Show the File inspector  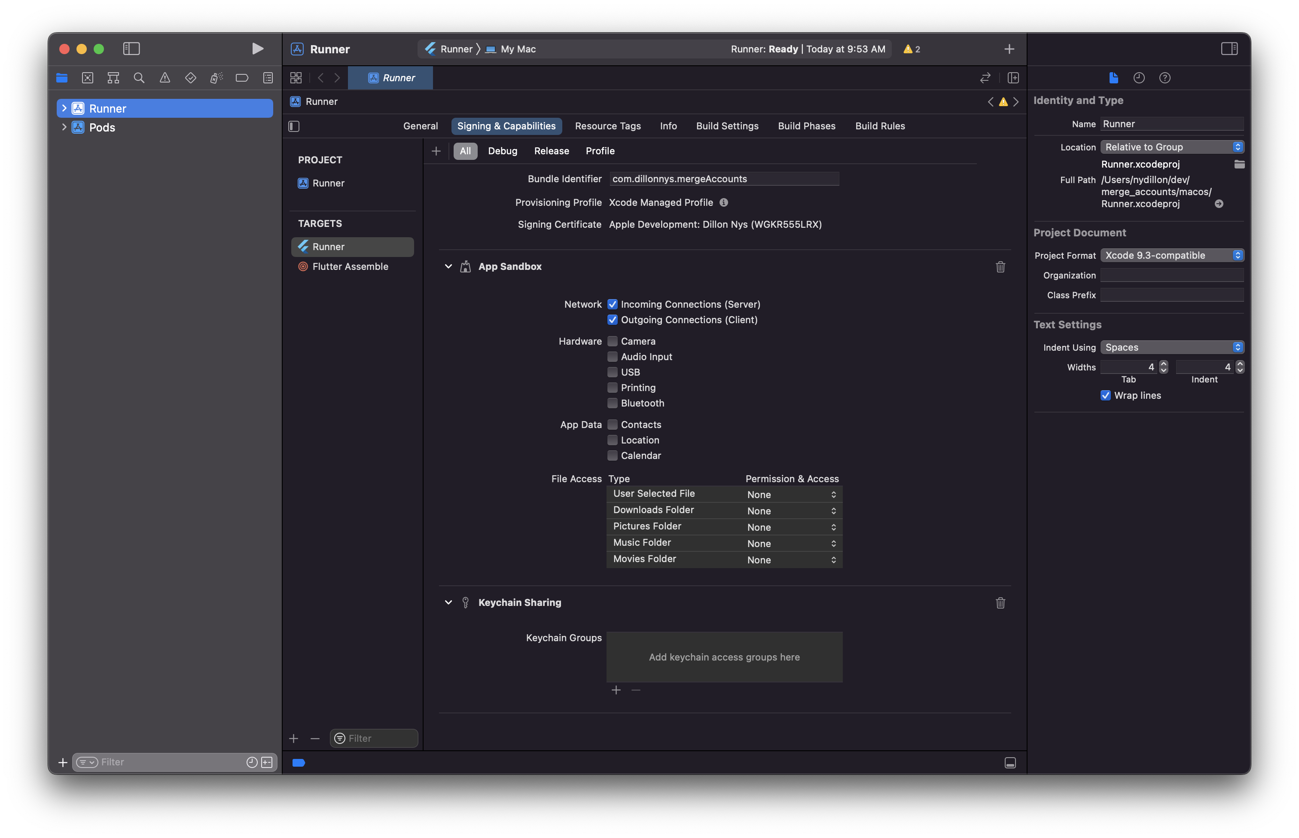coord(1113,78)
